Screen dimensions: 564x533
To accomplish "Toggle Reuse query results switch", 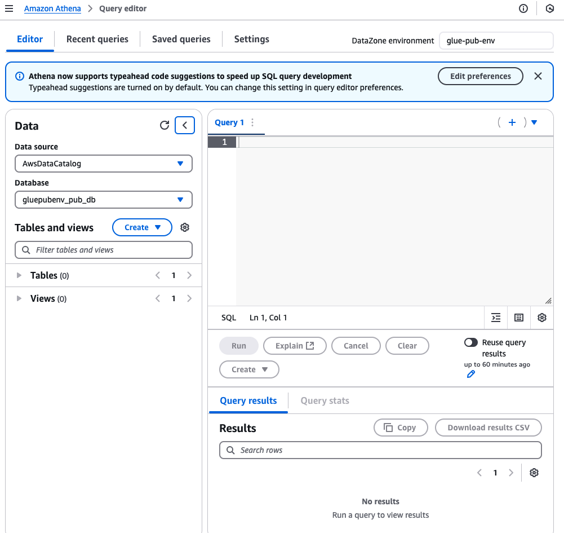I will pyautogui.click(x=471, y=342).
